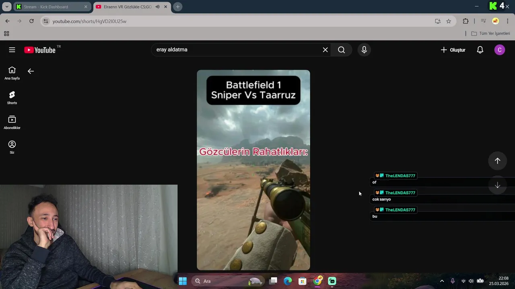The width and height of the screenshot is (515, 289).
Task: Open the media controls icon in toolbar
Action: tap(483, 21)
